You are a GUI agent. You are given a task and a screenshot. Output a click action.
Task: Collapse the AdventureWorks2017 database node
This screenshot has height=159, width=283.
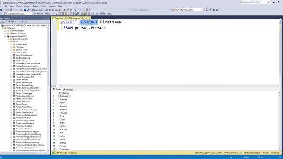5,36
